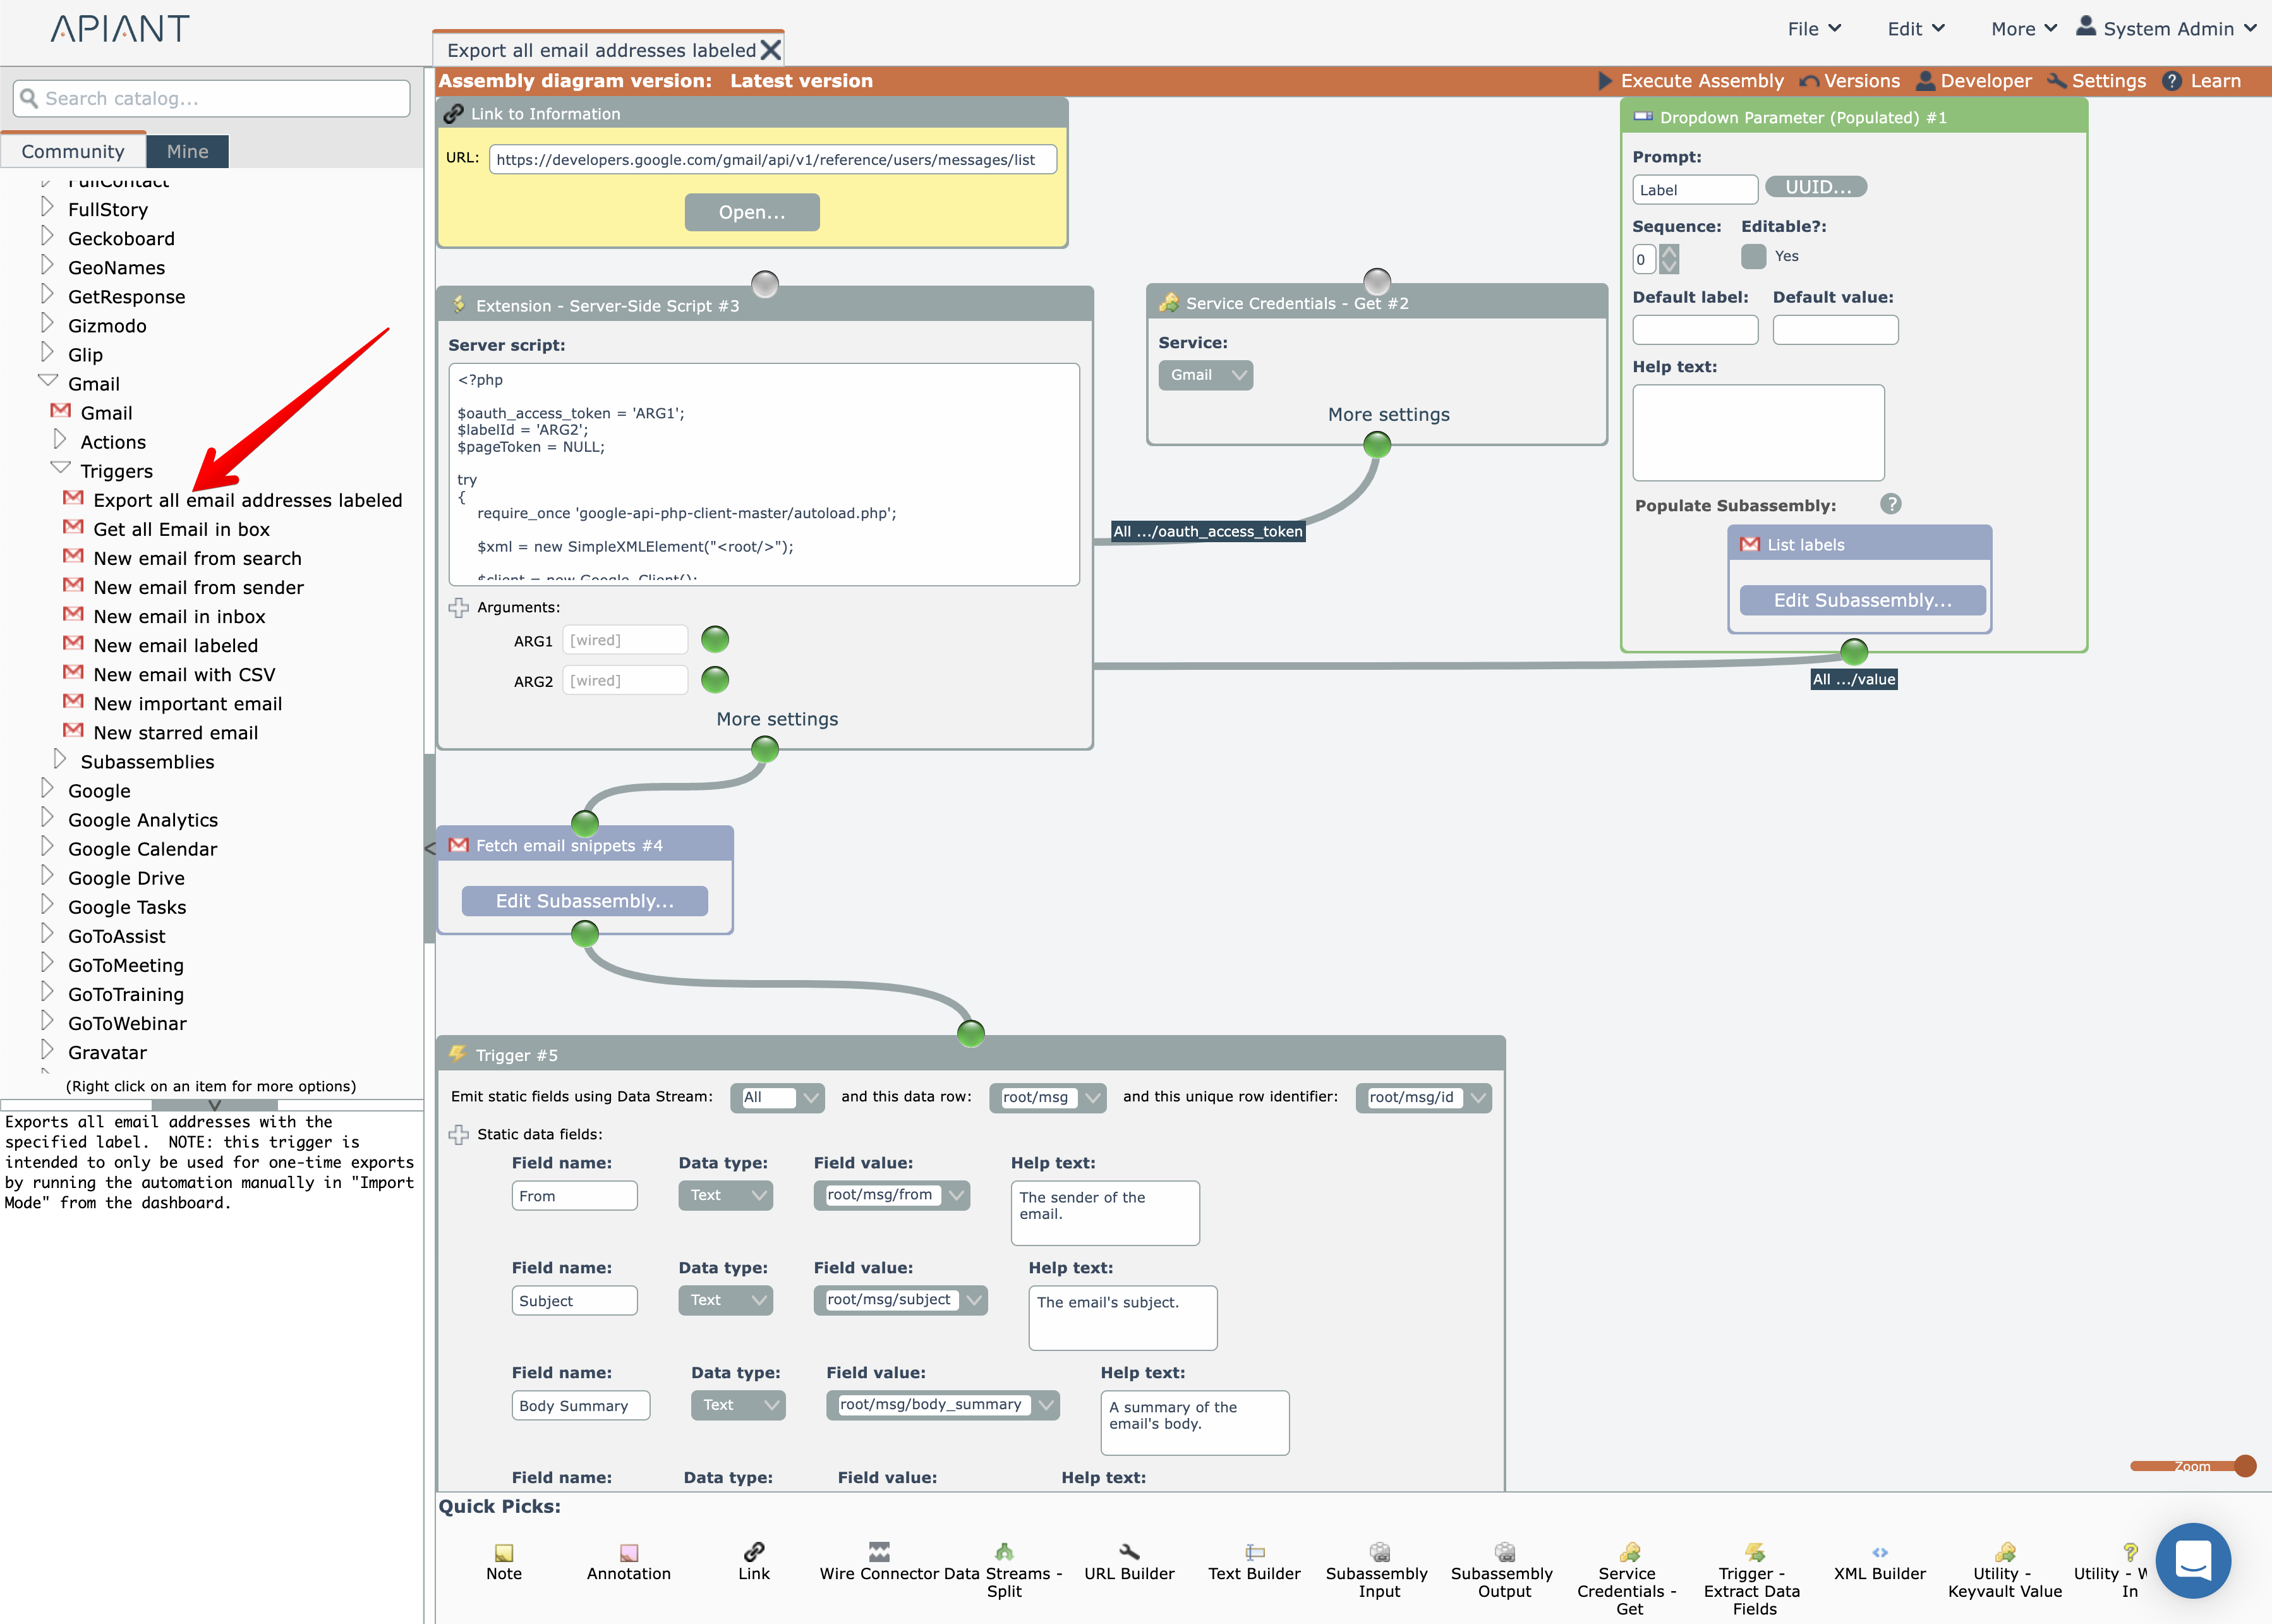The width and height of the screenshot is (2272, 1624).
Task: Switch to the Mine tab
Action: [188, 151]
